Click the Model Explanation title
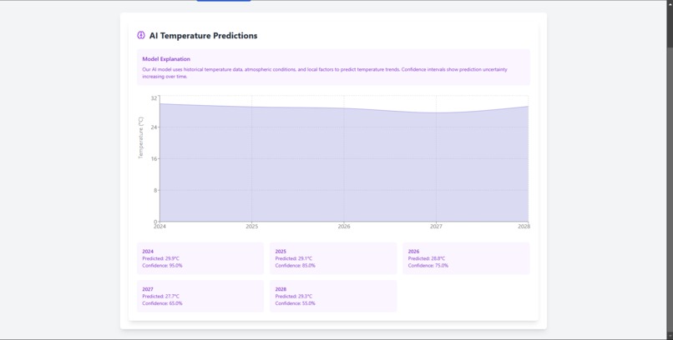 (166, 59)
